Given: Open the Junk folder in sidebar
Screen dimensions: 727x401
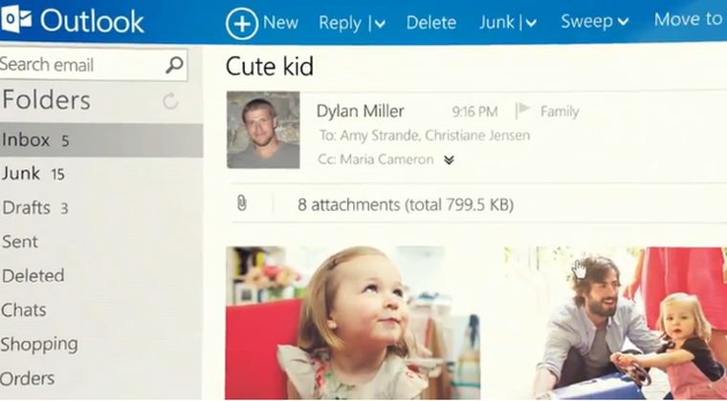Looking at the screenshot, I should (x=21, y=174).
